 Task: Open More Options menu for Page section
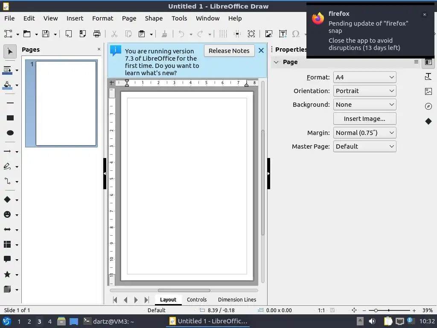[x=416, y=62]
